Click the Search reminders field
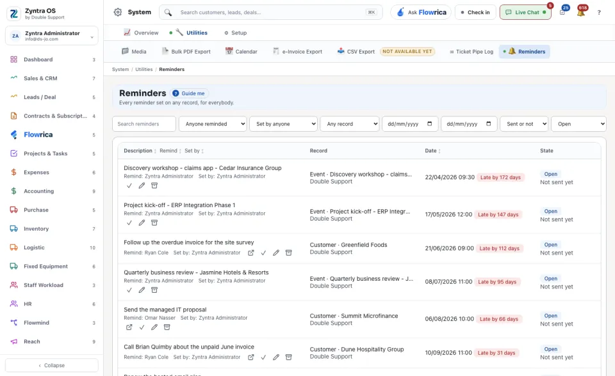The height and width of the screenshot is (376, 615). 144,124
